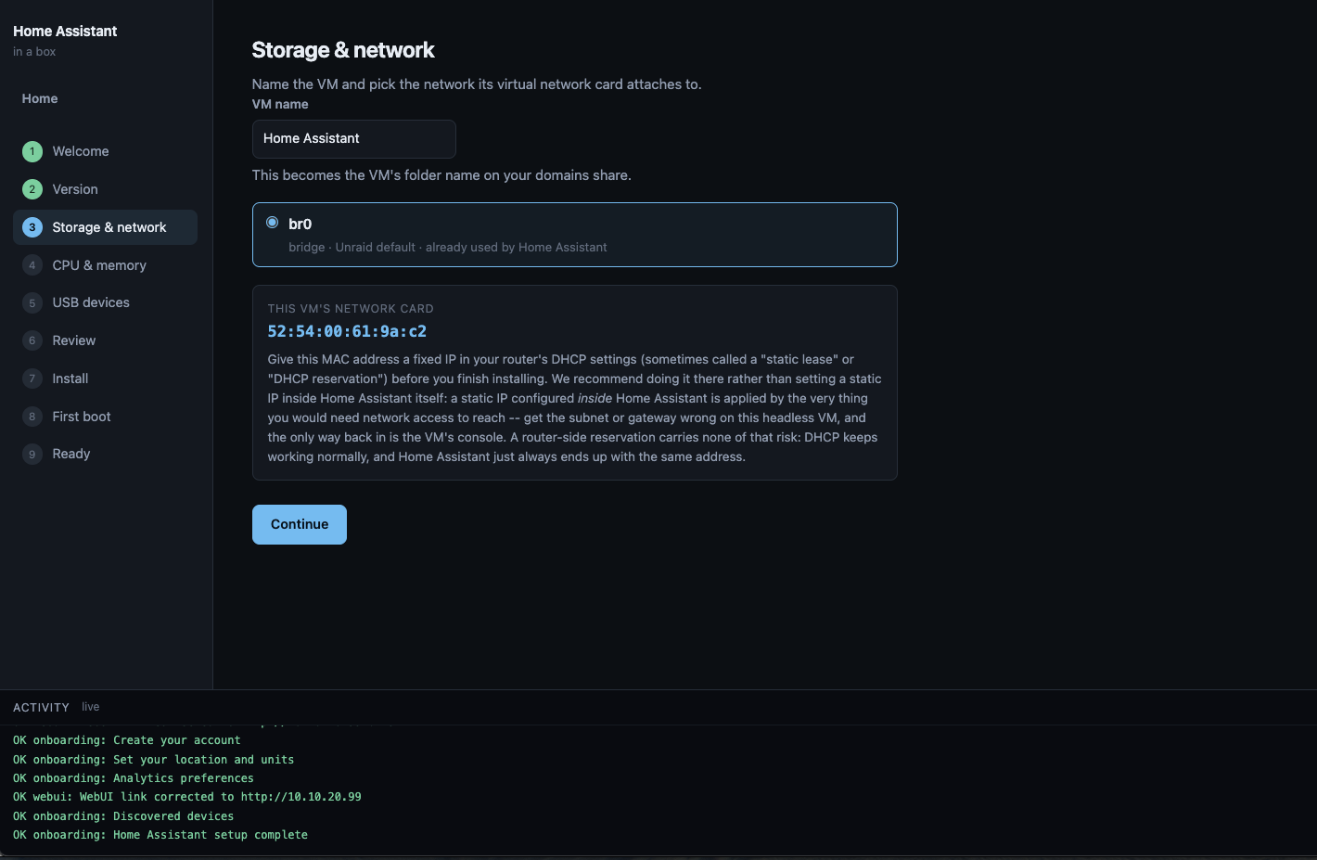This screenshot has width=1317, height=860.
Task: Open the Welcome step
Action: [105, 151]
